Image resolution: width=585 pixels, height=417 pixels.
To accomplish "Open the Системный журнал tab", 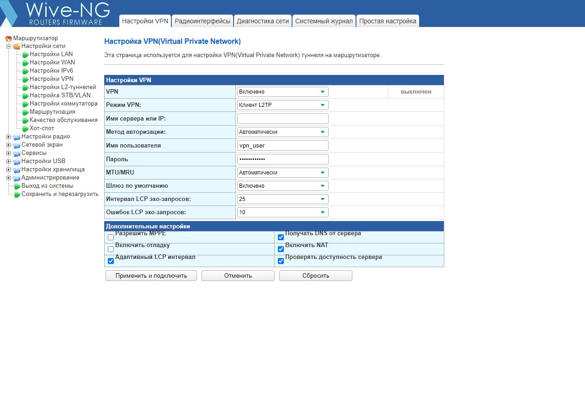I will (x=324, y=21).
